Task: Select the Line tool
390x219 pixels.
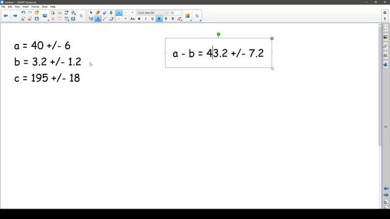Action: tap(104, 19)
